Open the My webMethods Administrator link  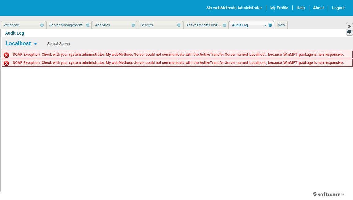coord(234,8)
